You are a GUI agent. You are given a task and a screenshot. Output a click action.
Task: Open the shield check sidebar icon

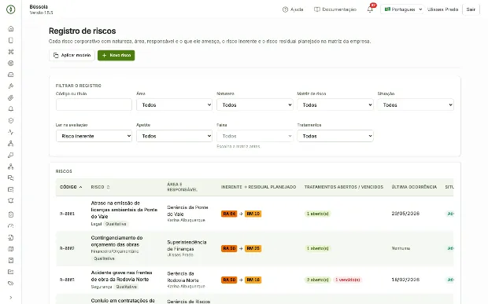click(10, 120)
